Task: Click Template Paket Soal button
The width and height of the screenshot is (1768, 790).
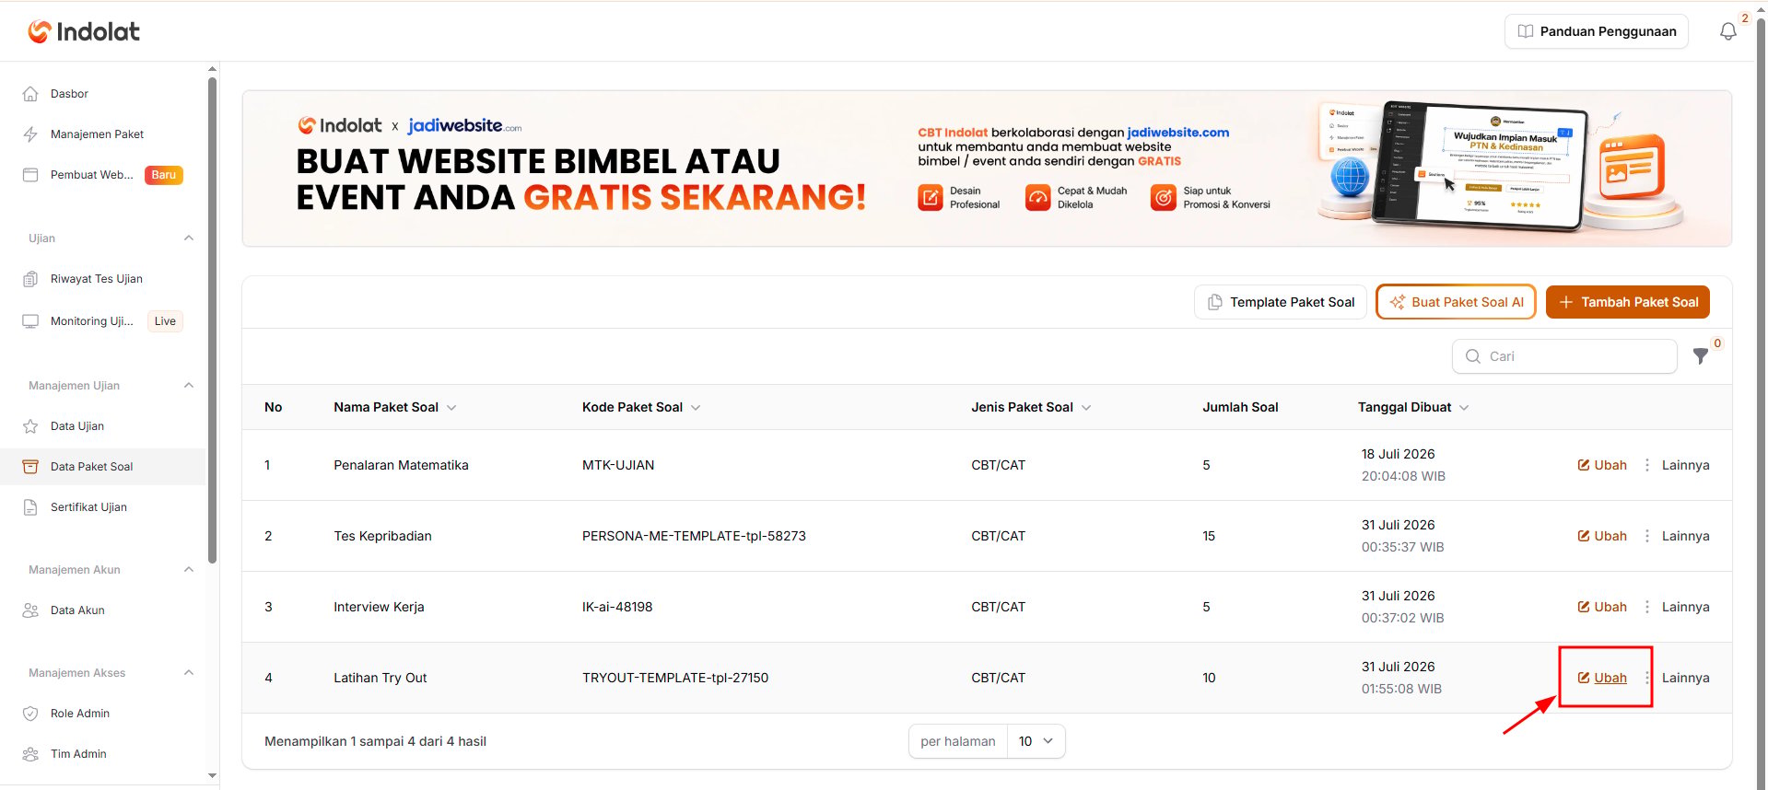Action: [x=1281, y=302]
